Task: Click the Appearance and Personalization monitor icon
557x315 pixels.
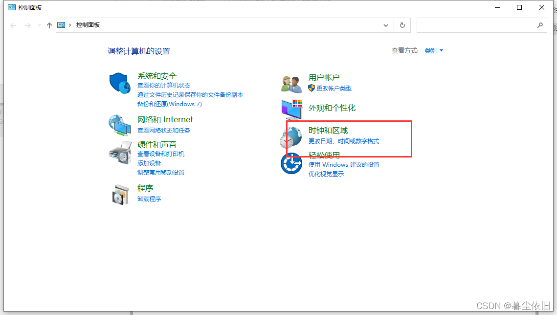Action: (292, 110)
